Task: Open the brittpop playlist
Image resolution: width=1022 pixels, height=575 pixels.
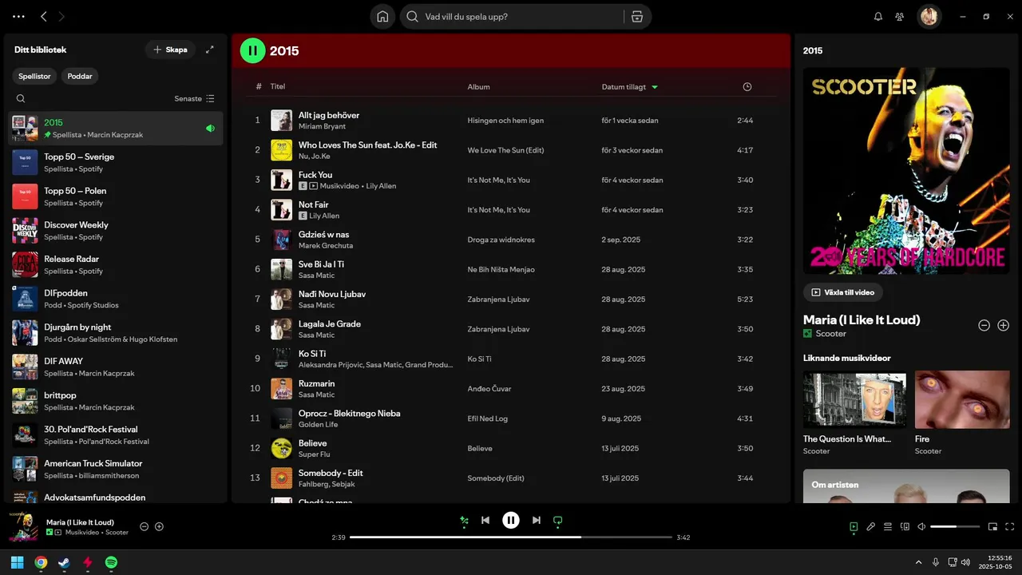Action: click(116, 401)
